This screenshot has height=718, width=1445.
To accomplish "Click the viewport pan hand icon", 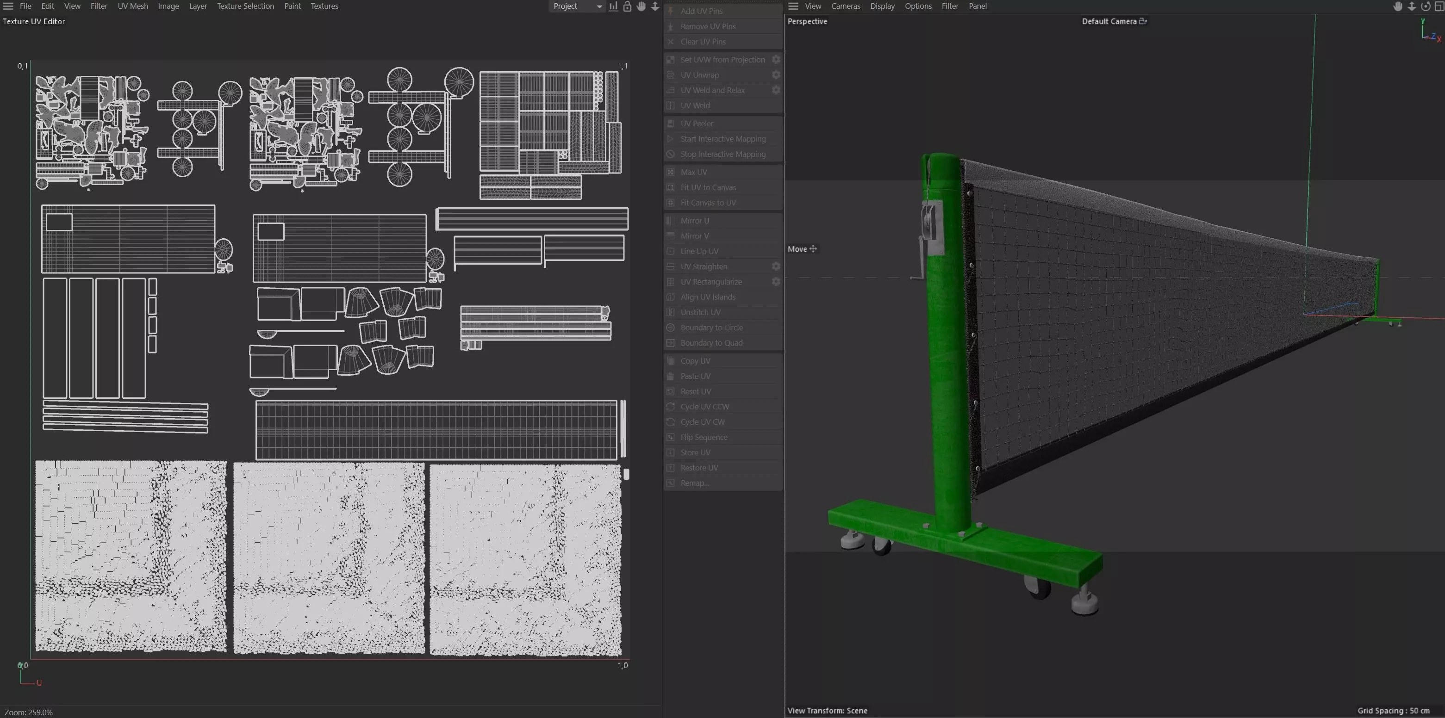I will [1398, 6].
